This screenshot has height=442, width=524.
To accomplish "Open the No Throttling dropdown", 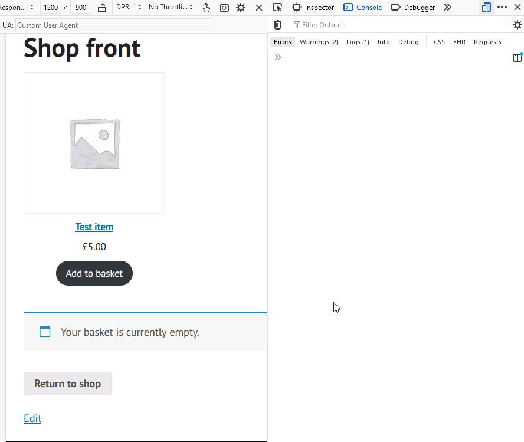I will point(171,7).
